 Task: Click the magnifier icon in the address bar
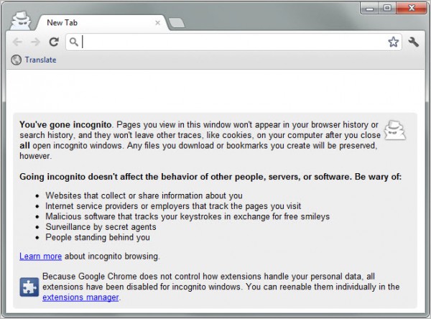[74, 42]
